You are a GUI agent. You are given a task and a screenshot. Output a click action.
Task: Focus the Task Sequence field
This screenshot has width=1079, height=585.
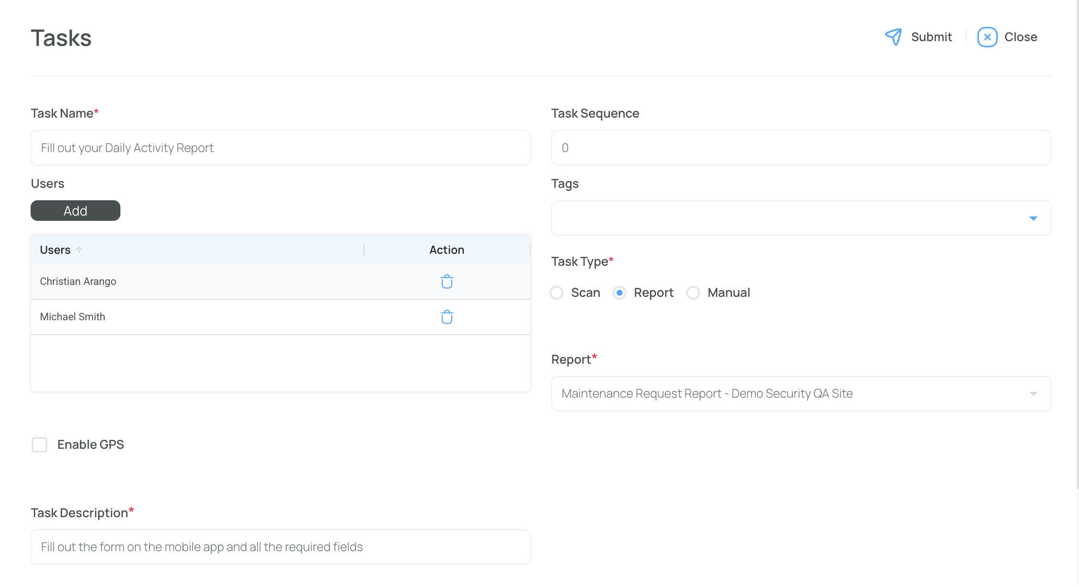click(x=801, y=148)
